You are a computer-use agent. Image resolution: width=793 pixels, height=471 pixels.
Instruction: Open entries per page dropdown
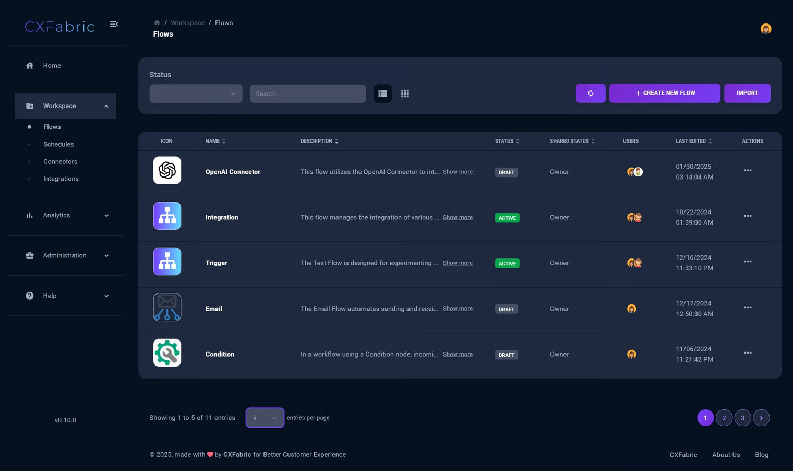(x=265, y=418)
